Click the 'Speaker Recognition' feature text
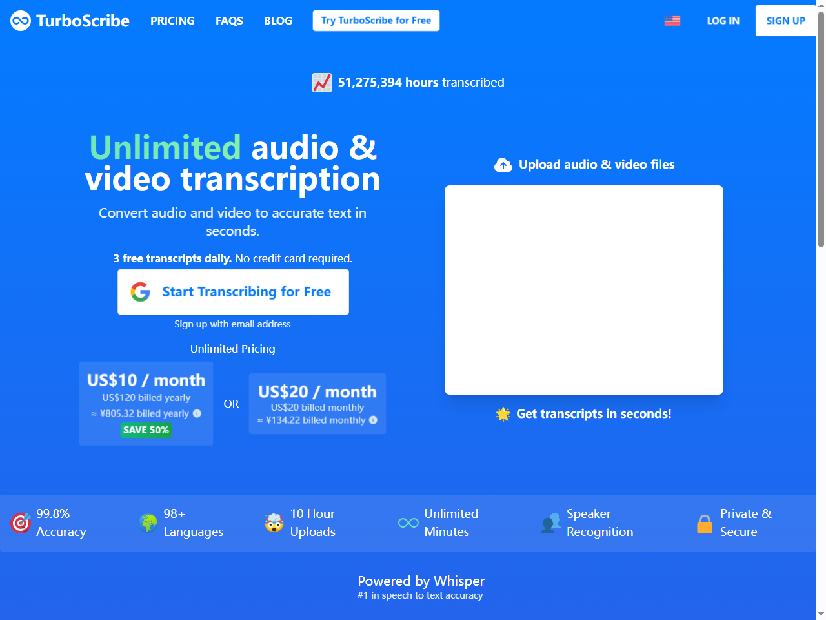Image resolution: width=826 pixels, height=620 pixels. pos(600,522)
